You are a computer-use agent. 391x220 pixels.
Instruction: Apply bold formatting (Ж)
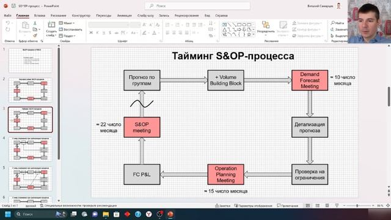91,32
